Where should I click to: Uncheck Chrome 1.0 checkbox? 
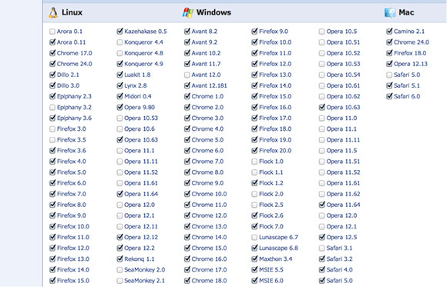pyautogui.click(x=187, y=96)
